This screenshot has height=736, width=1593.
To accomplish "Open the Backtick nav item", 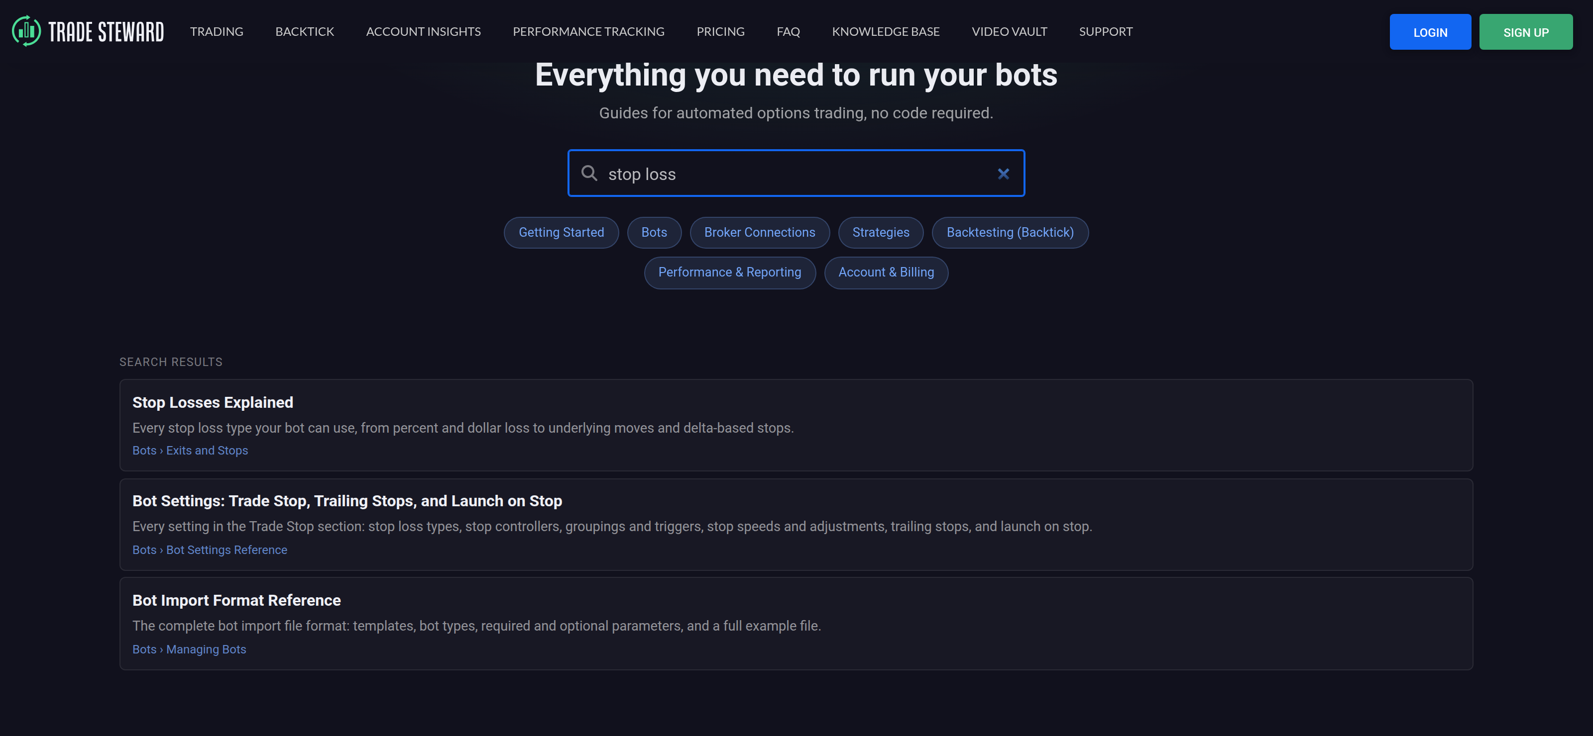I will [304, 31].
